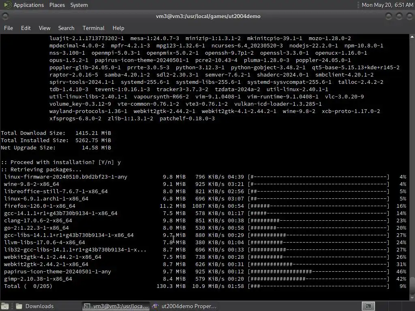Open the terminal Edit menu
The width and height of the screenshot is (415, 311).
[26, 28]
